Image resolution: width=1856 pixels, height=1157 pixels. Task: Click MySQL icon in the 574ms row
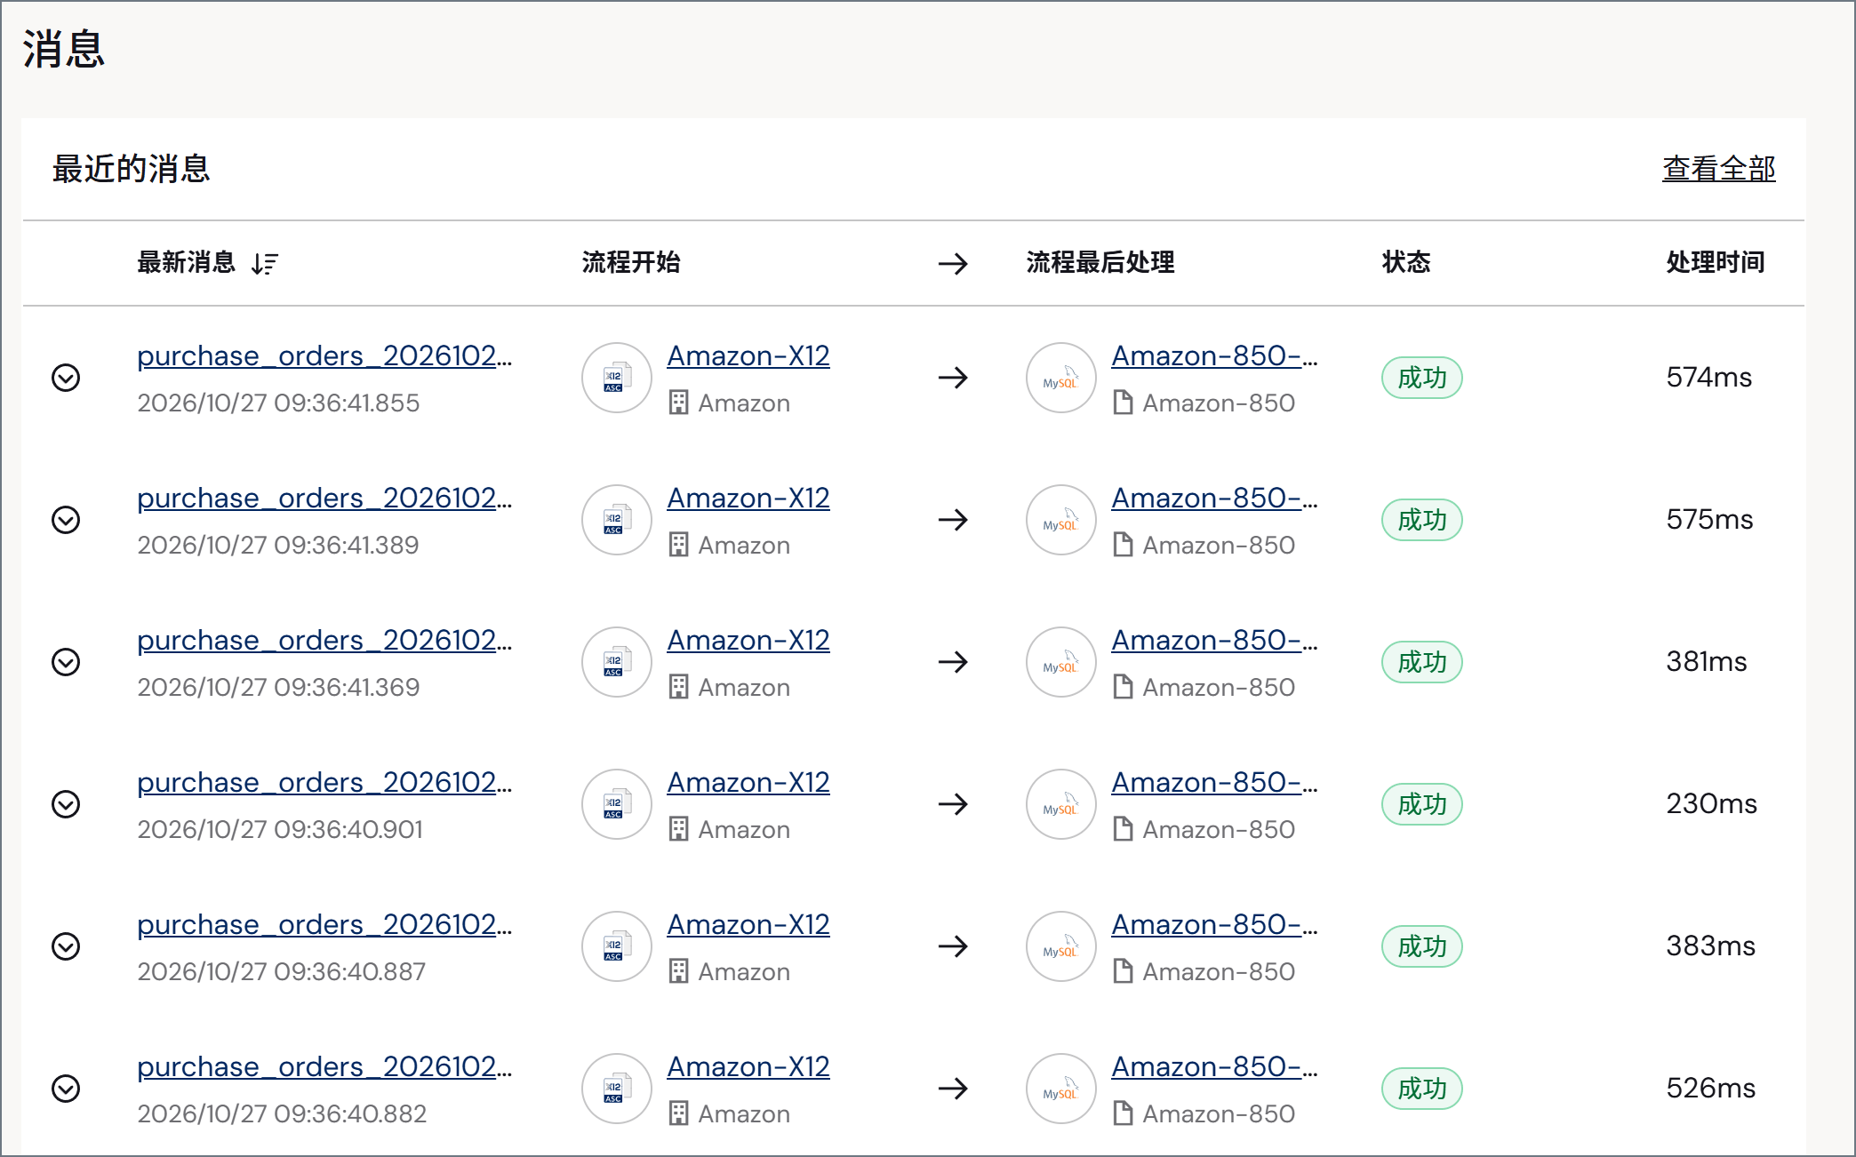(1061, 378)
